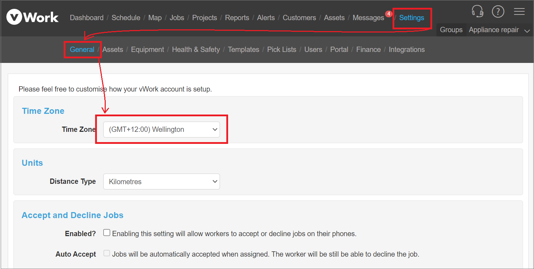This screenshot has height=269, width=534.
Task: Open the Users settings tab
Action: coord(313,49)
